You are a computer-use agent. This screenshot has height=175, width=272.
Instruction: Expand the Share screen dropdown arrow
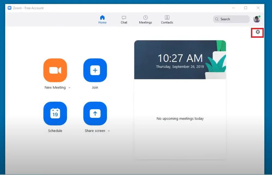click(109, 131)
